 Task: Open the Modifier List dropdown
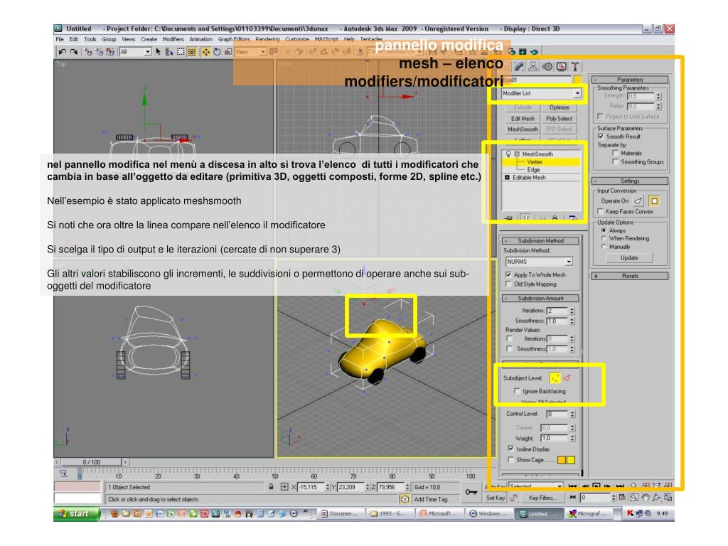(541, 93)
